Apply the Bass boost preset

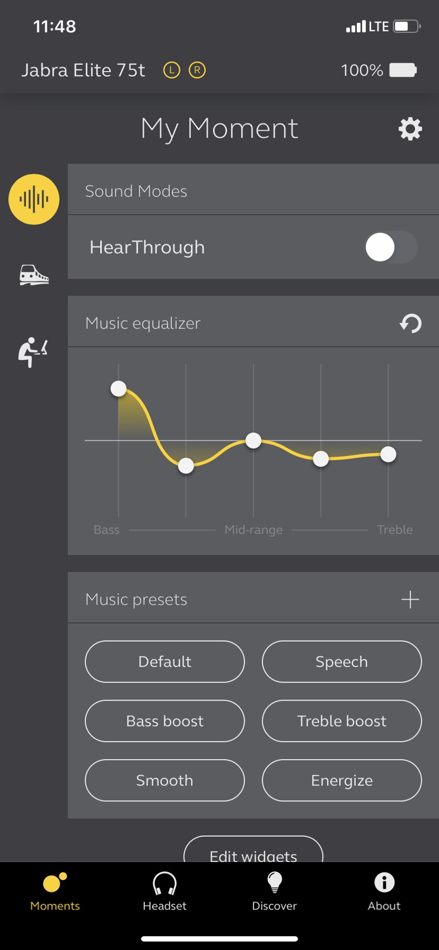click(164, 721)
